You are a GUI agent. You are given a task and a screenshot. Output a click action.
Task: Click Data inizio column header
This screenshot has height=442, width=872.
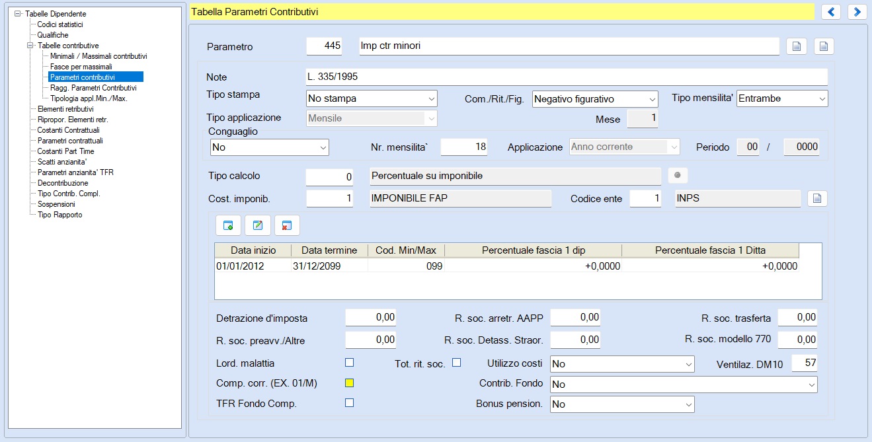coord(253,250)
